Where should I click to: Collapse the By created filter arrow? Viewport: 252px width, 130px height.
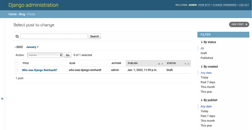(x=202, y=66)
